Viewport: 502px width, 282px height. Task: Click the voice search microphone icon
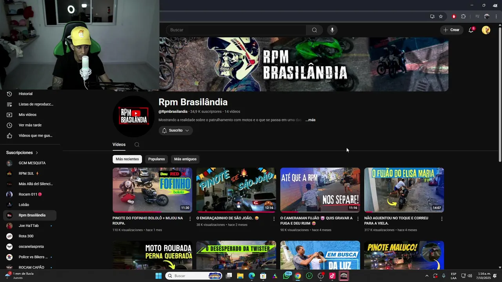[x=332, y=30]
